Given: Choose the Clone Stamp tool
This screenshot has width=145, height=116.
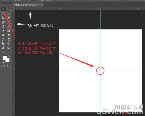Looking at the screenshot, I should [x=3, y=26].
